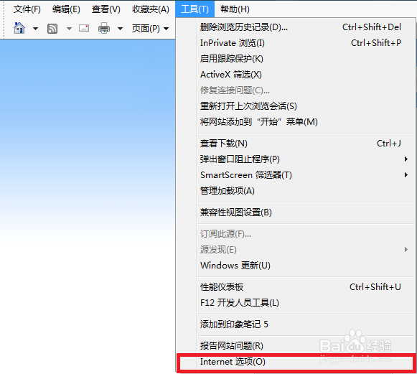Expand 弹出窗口阻止程序(P) submenu
Image resolution: width=417 pixels, height=374 pixels.
point(296,159)
